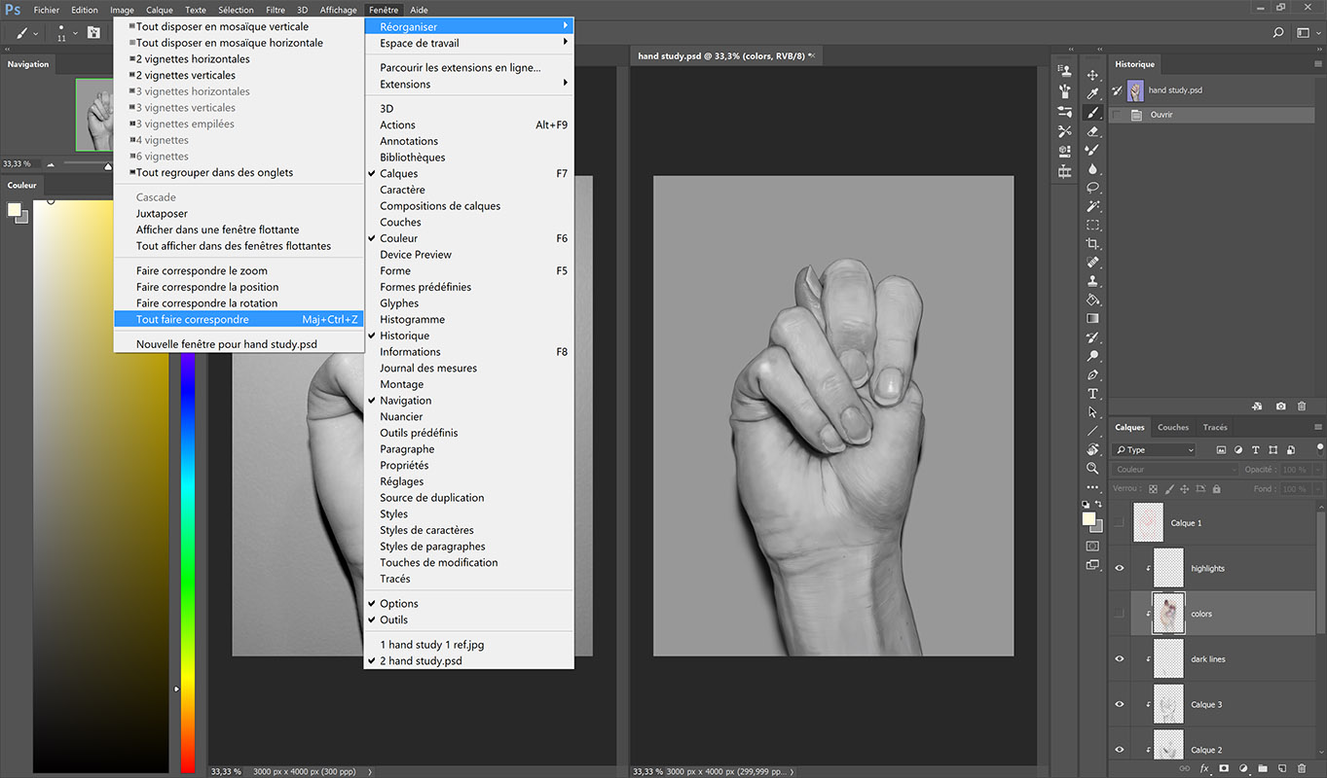Click Tout faire correspondre menu entry
This screenshot has width=1327, height=778.
pyautogui.click(x=193, y=319)
